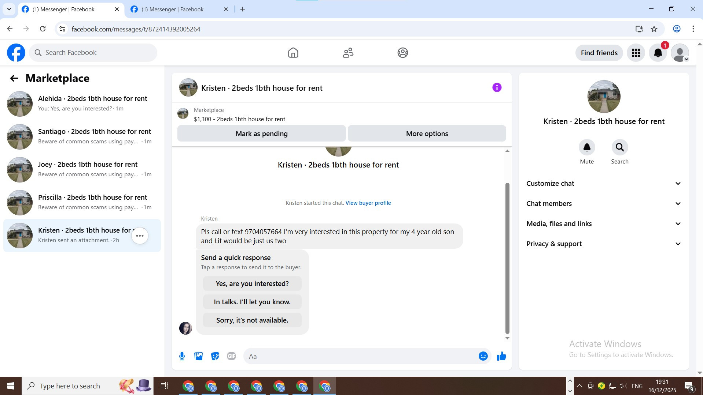Screen dimensions: 703x395
Task: Click the Windows taskbar search box
Action: tap(88, 386)
